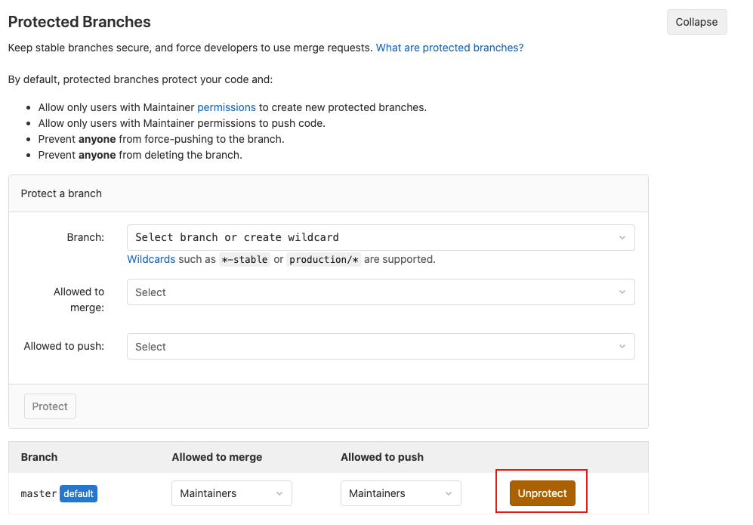Click chevron in form's Allowed to merge field
The height and width of the screenshot is (525, 753).
(x=622, y=292)
